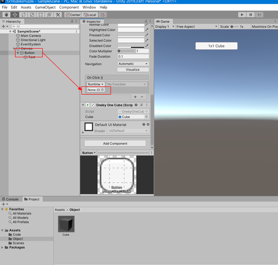Click the Pause button
This screenshot has height=265, width=278.
point(251,15)
